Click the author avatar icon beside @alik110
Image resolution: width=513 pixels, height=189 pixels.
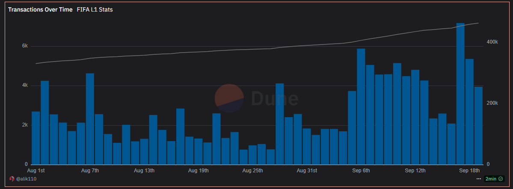[12, 179]
